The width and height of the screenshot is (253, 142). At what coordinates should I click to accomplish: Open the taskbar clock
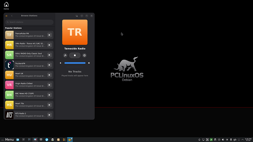coord(248,139)
